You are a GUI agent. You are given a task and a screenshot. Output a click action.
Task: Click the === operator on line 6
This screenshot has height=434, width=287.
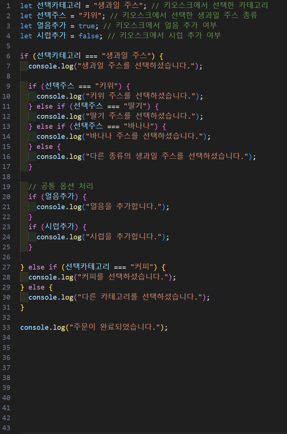tap(91, 56)
